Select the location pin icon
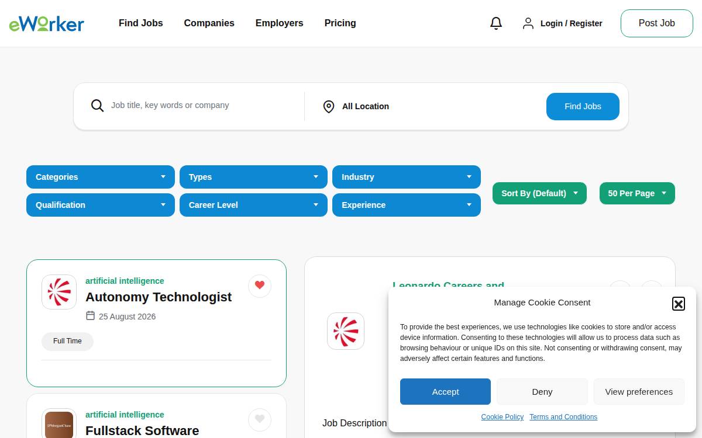The width and height of the screenshot is (702, 438). pyautogui.click(x=329, y=106)
